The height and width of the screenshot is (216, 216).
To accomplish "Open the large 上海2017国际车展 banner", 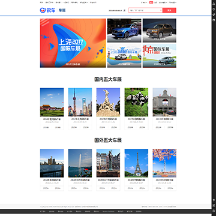I will 73,43.
